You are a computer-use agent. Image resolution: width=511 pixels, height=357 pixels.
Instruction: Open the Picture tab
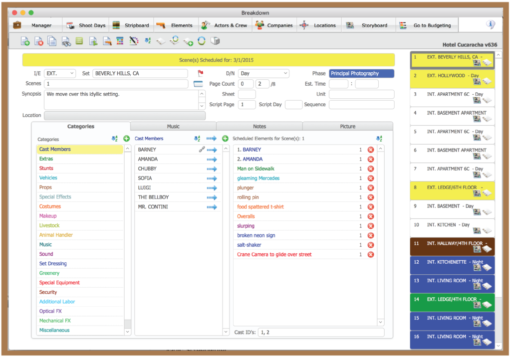[348, 126]
